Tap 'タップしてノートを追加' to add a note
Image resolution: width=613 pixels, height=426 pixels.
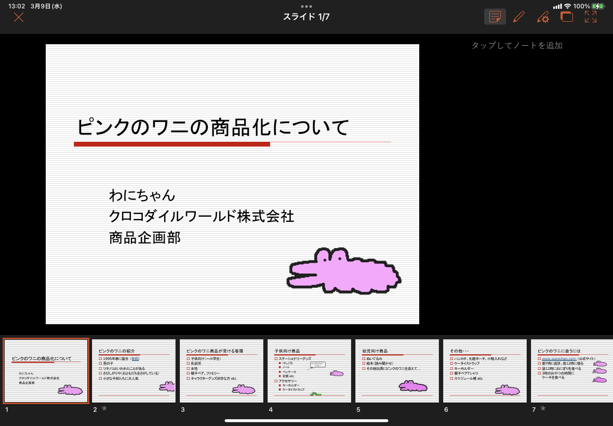pyautogui.click(x=517, y=45)
